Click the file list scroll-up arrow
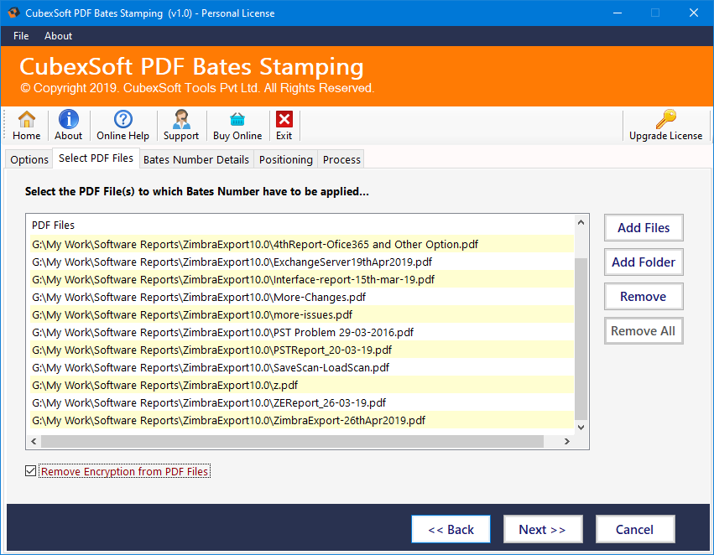 coord(581,222)
